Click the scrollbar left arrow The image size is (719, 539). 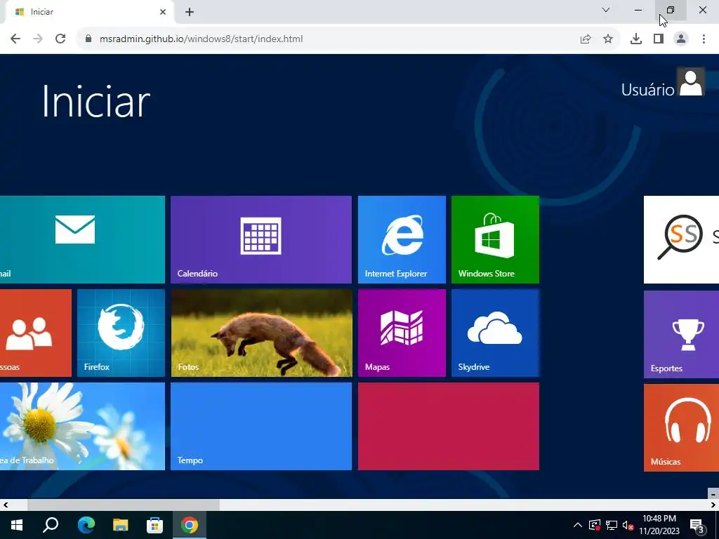[x=6, y=505]
